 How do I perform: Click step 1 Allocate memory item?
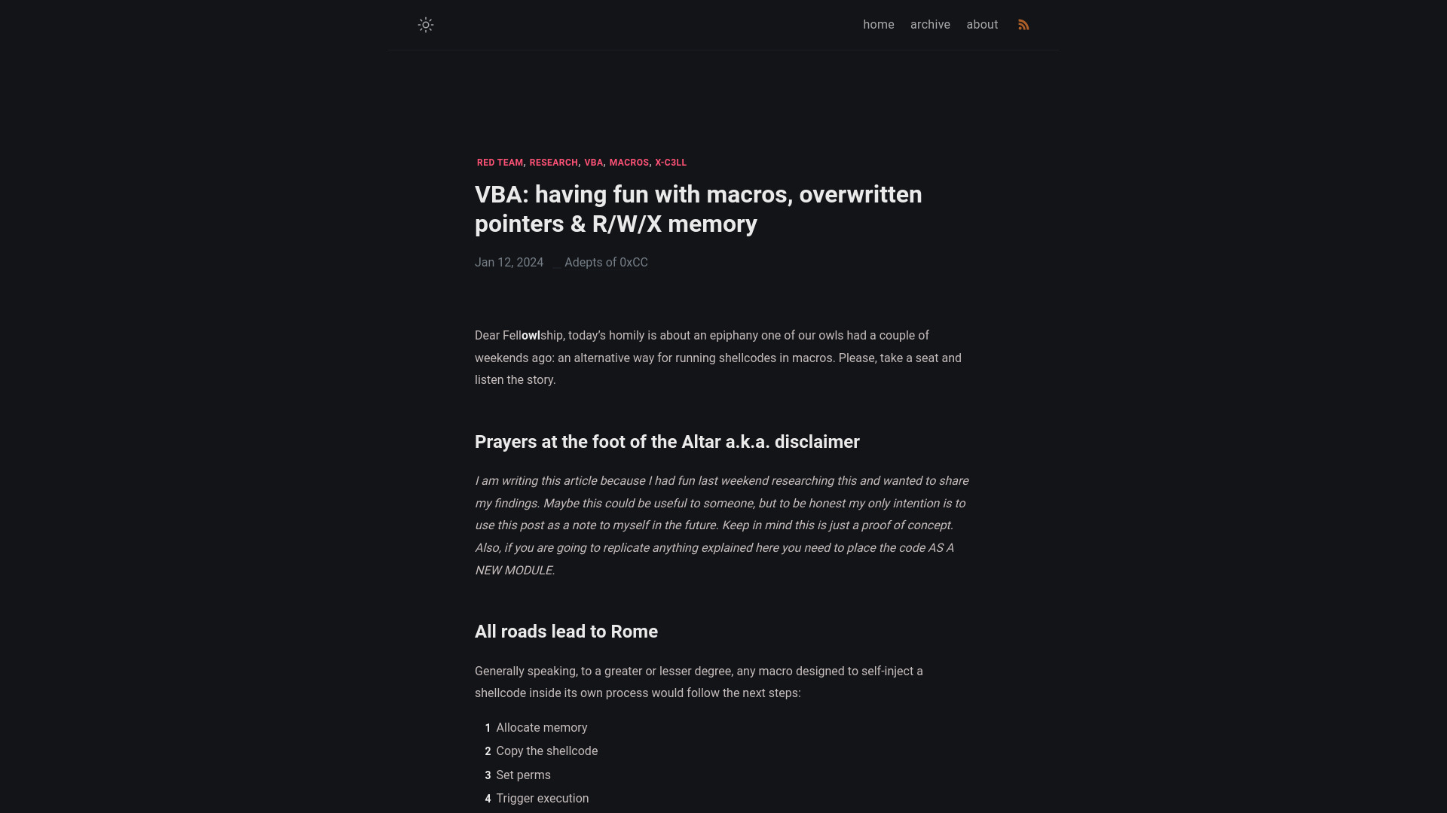click(542, 728)
